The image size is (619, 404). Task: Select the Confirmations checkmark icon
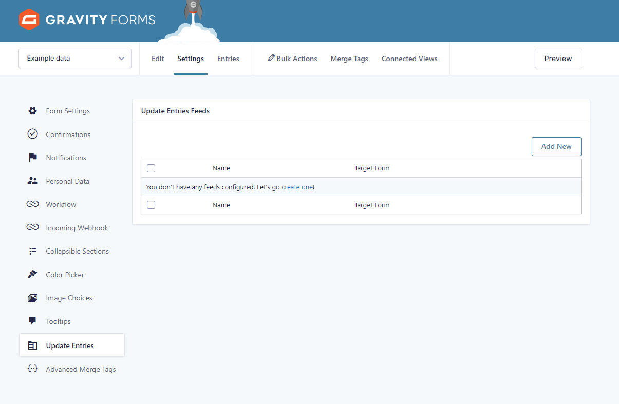[32, 134]
